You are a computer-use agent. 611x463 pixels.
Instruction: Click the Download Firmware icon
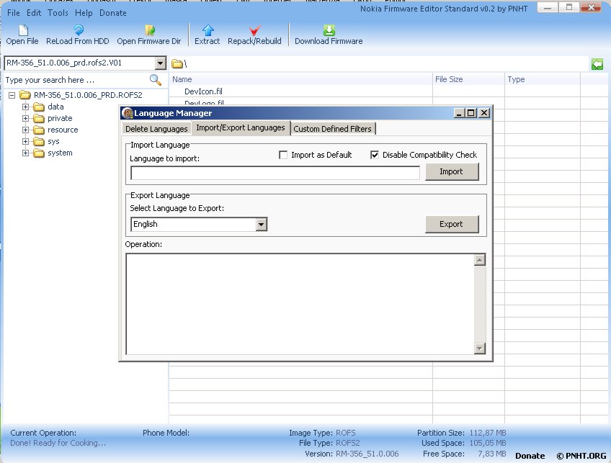329,30
